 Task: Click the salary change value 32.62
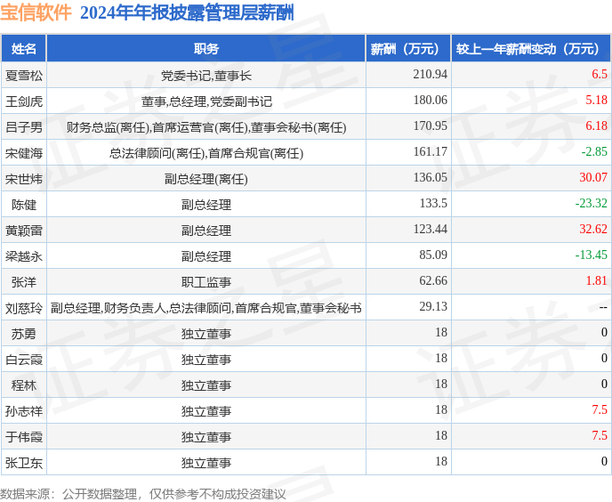(x=593, y=229)
